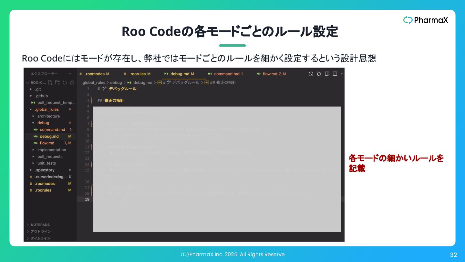Click the open changes git compare icon
Screen dimensions: 465x262
point(319,74)
